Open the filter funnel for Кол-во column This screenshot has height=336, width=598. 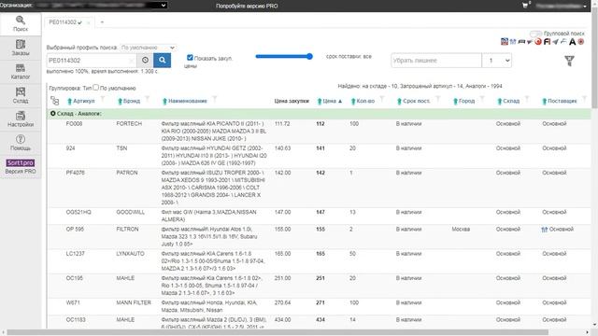[382, 100]
